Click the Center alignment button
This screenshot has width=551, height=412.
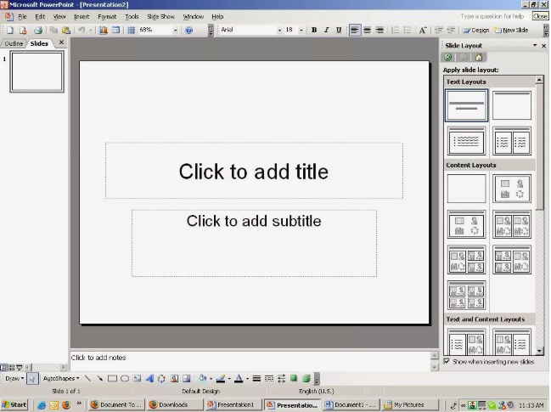(x=368, y=30)
